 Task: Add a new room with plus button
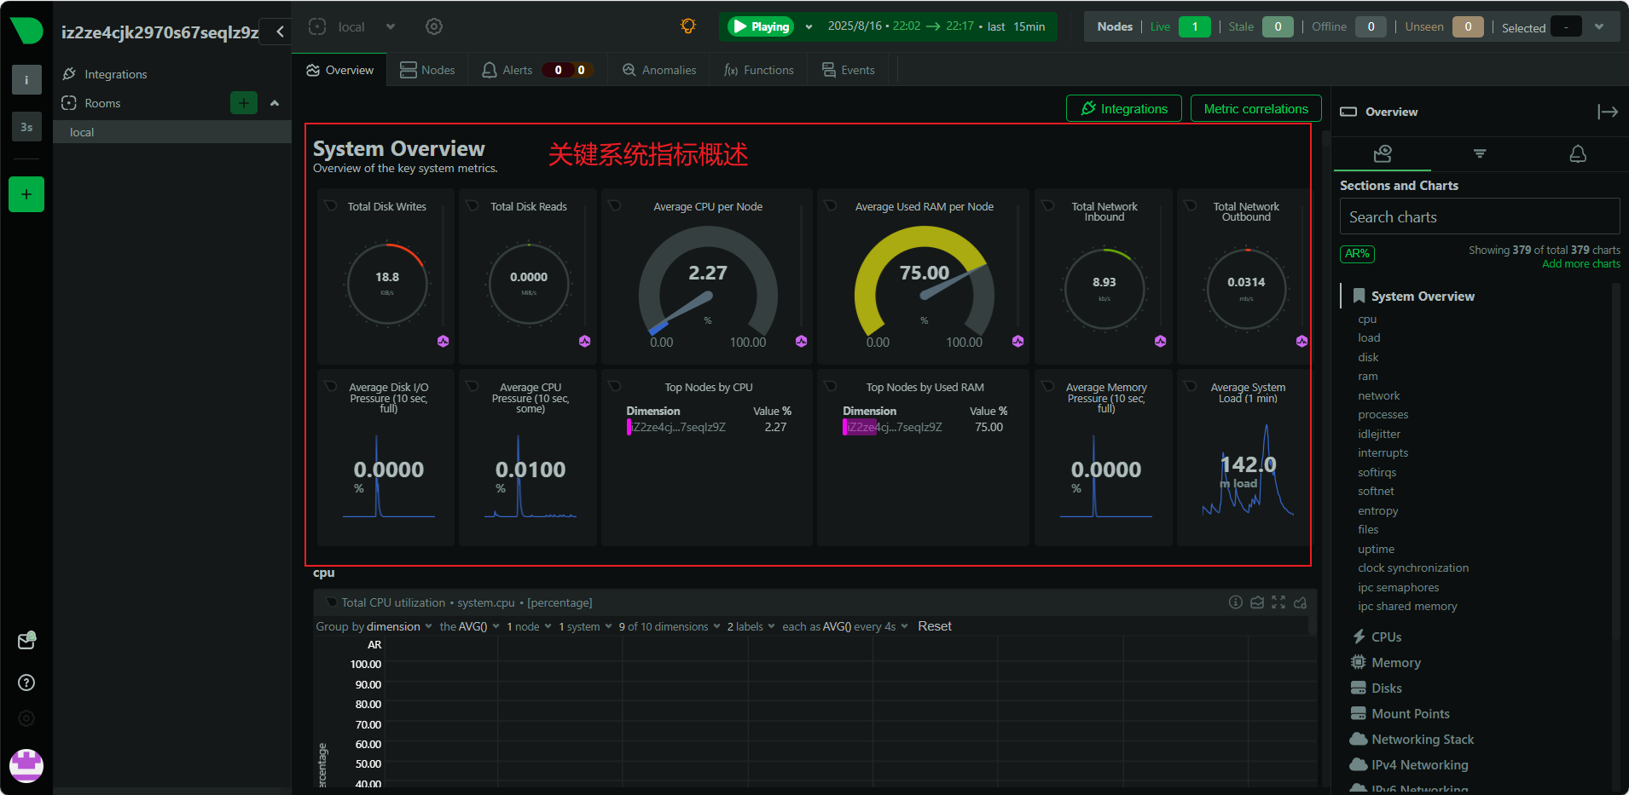[x=244, y=103]
